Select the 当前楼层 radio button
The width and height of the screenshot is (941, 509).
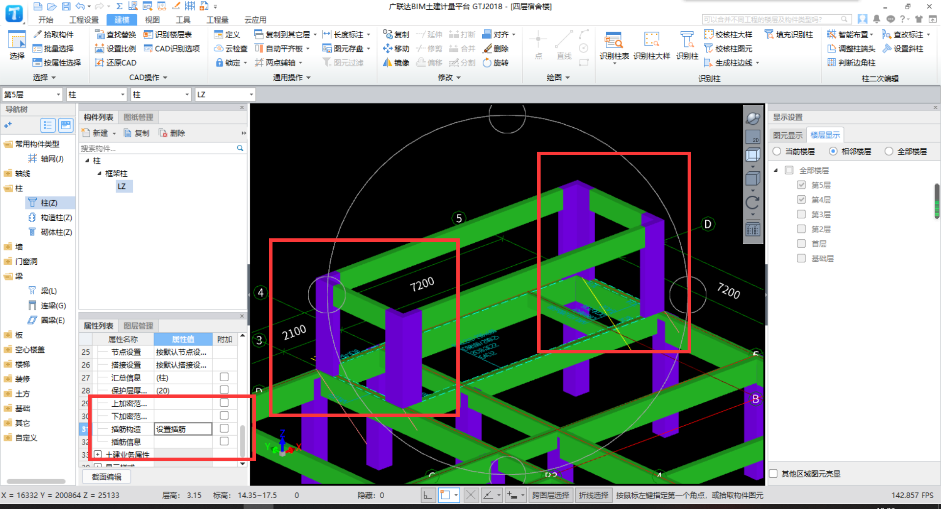tap(777, 151)
